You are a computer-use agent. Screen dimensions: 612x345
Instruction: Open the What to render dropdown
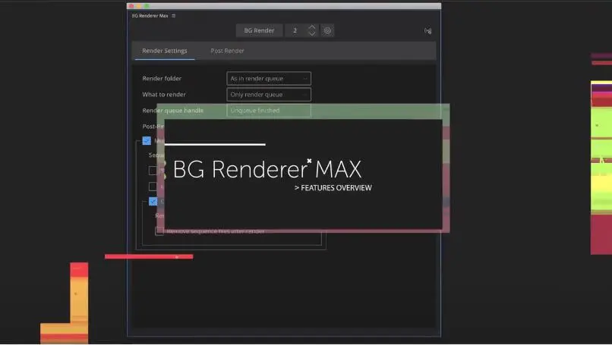(269, 95)
